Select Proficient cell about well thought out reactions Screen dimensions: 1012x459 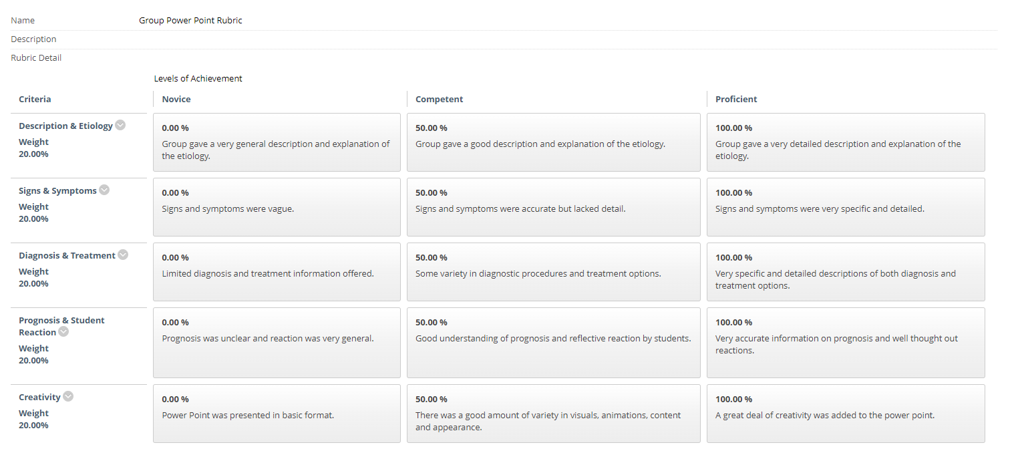(846, 343)
